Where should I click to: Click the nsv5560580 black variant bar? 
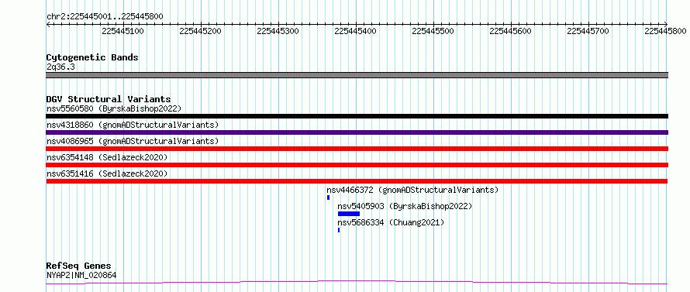tap(357, 116)
